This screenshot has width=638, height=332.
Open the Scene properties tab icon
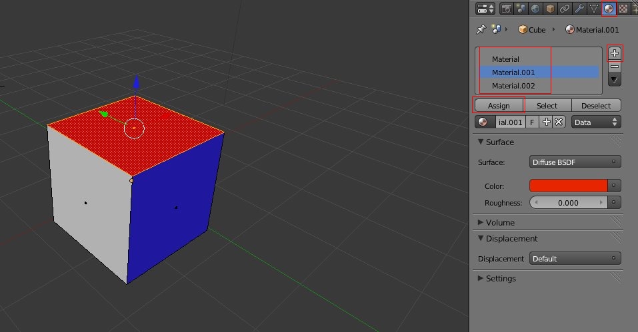[x=521, y=8]
